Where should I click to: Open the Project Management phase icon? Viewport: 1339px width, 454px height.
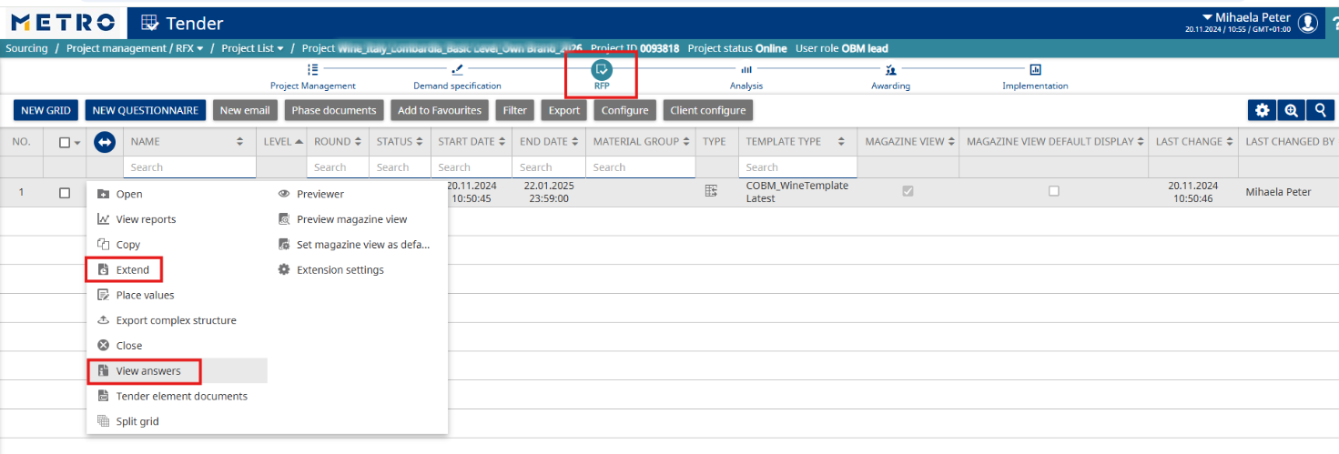(313, 69)
